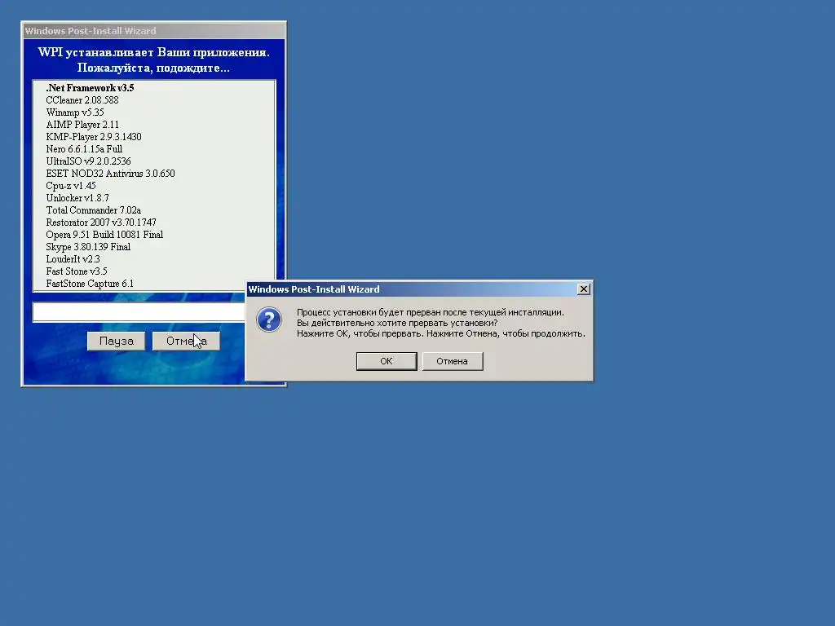Image resolution: width=835 pixels, height=626 pixels.
Task: Select Winamp v5.35 entry
Action: 74,112
